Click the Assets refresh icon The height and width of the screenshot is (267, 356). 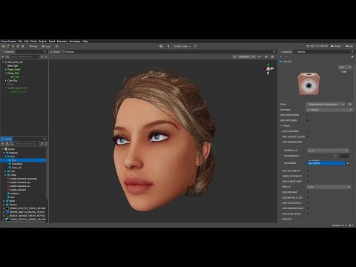pyautogui.click(x=46, y=144)
